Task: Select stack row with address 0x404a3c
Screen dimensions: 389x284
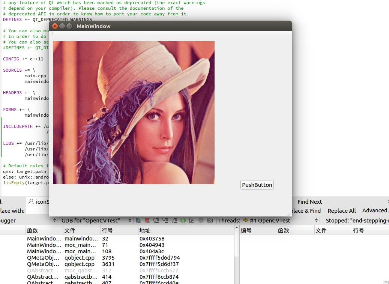Action: [x=117, y=251]
